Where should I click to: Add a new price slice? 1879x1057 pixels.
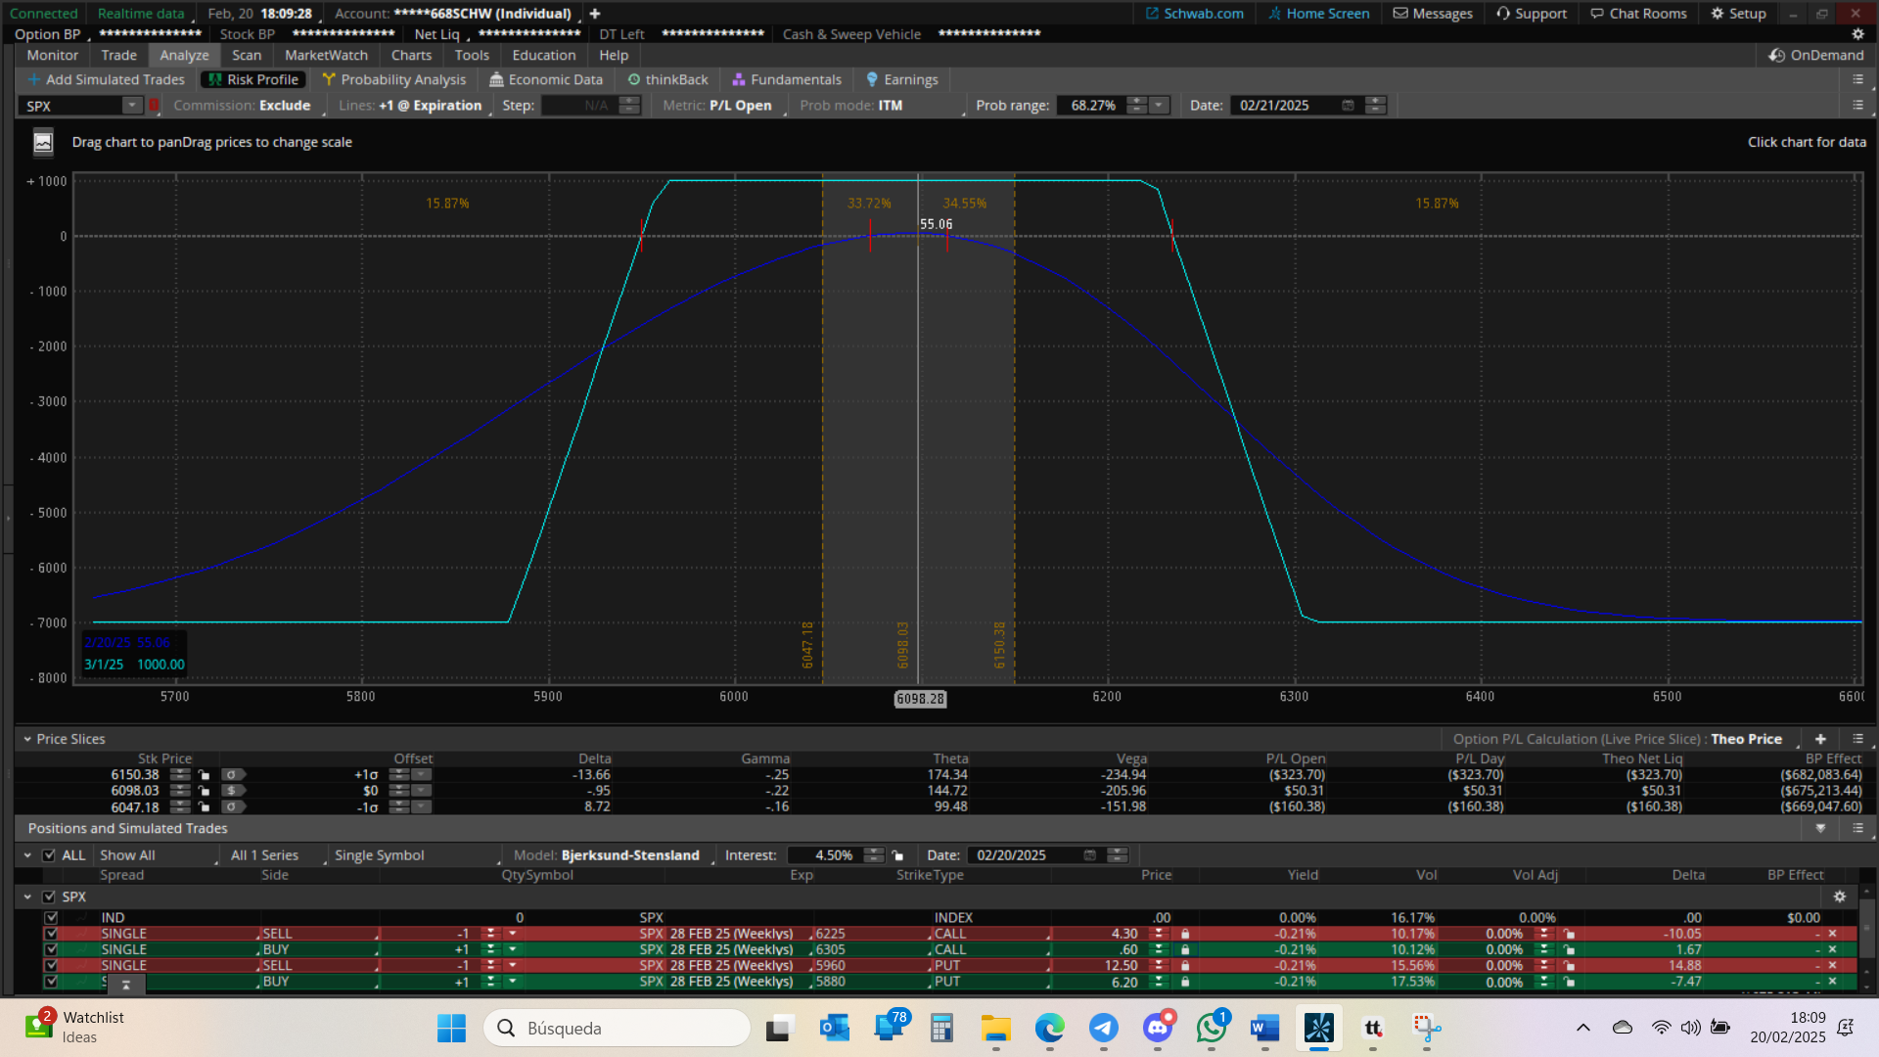[x=1820, y=739]
